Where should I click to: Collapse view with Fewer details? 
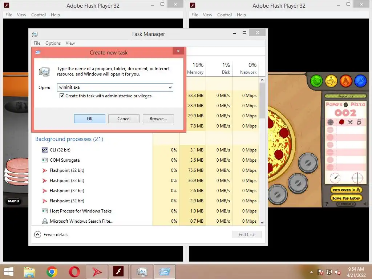[51, 235]
